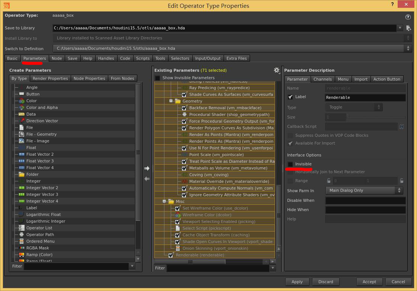Enable the Invisible checkbox
417x291 pixels.
click(291, 164)
